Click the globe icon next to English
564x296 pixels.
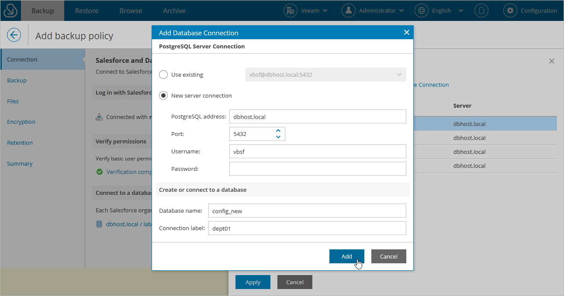point(421,10)
